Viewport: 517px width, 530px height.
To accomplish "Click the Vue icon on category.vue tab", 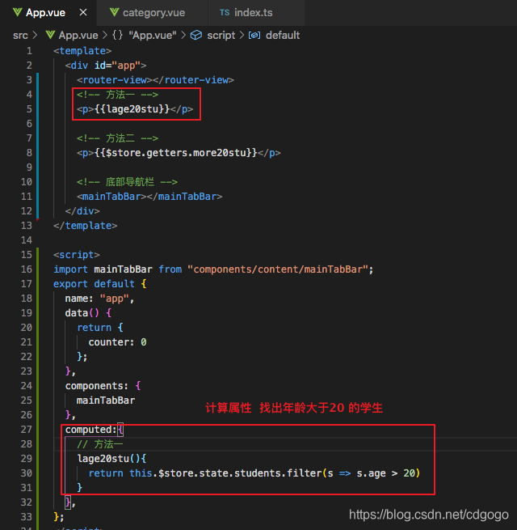I will [x=115, y=12].
